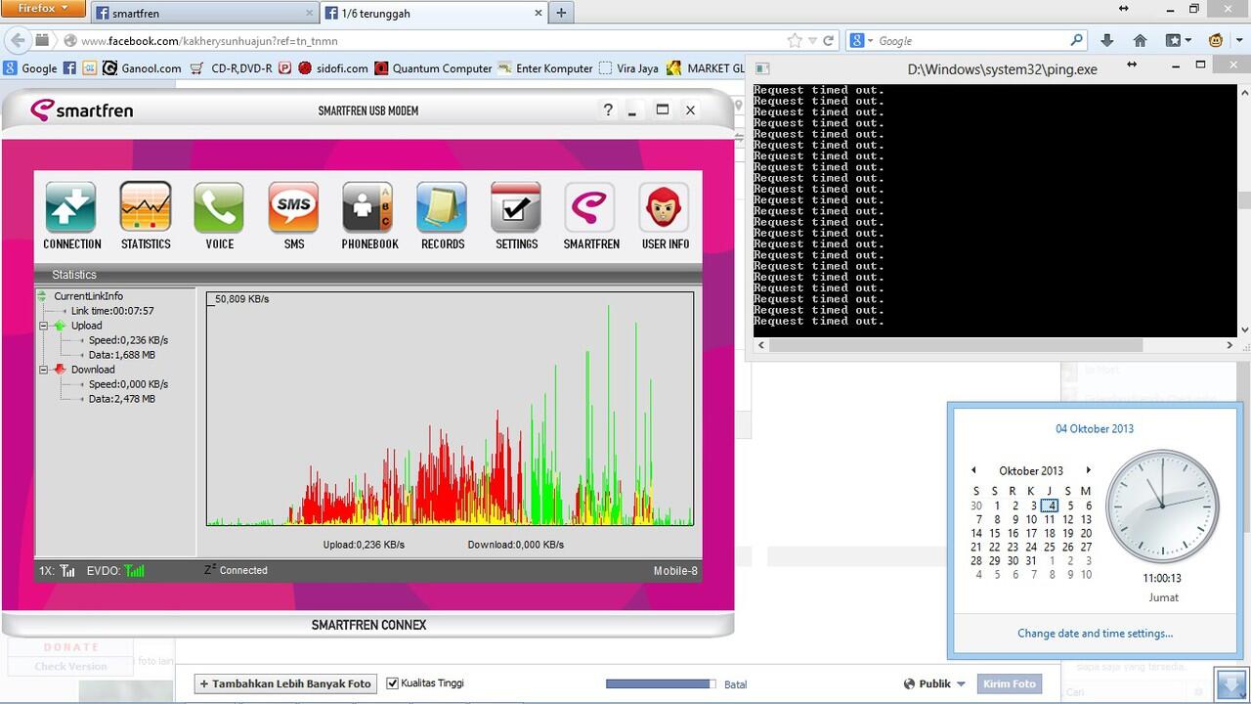Screen dimensions: 1251x704
Task: Open the Google search engine dropdown
Action: 863,40
